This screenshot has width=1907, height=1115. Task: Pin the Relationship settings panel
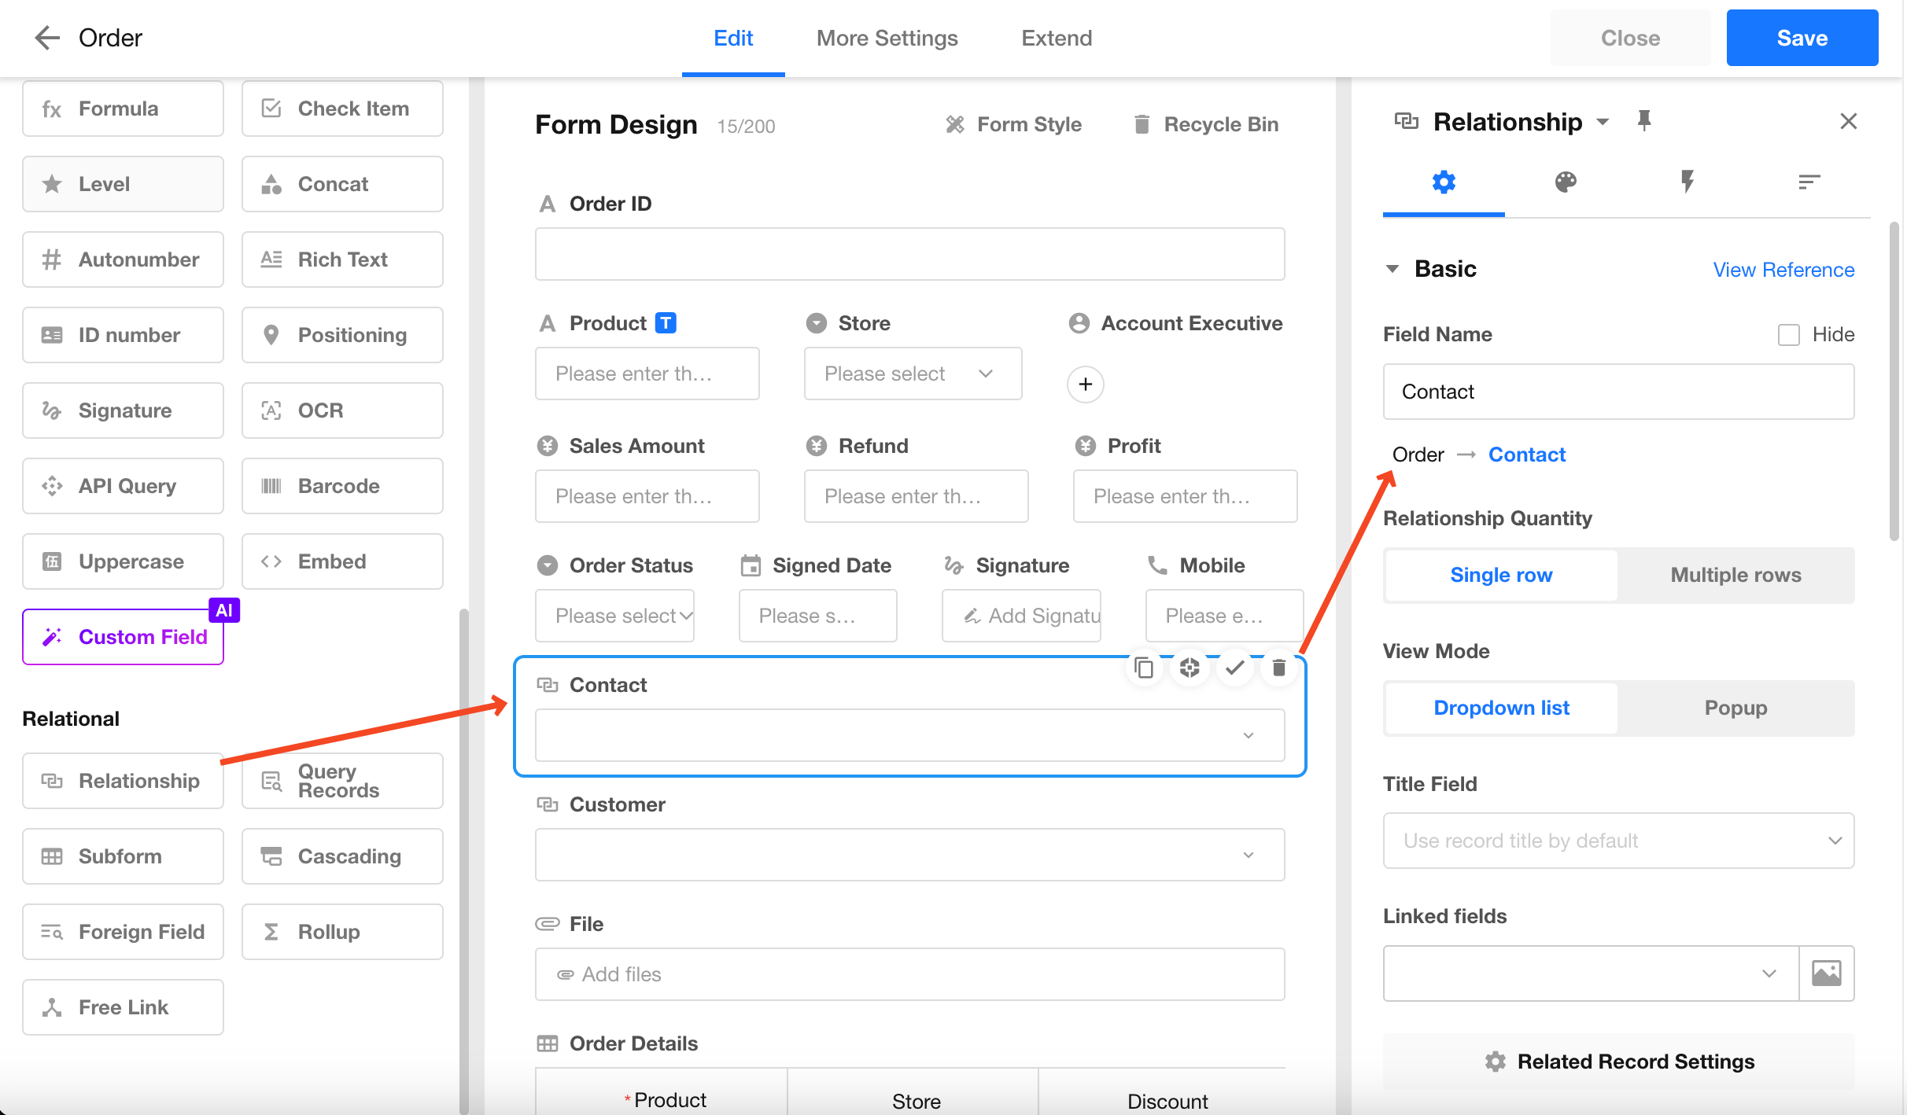pyautogui.click(x=1644, y=120)
